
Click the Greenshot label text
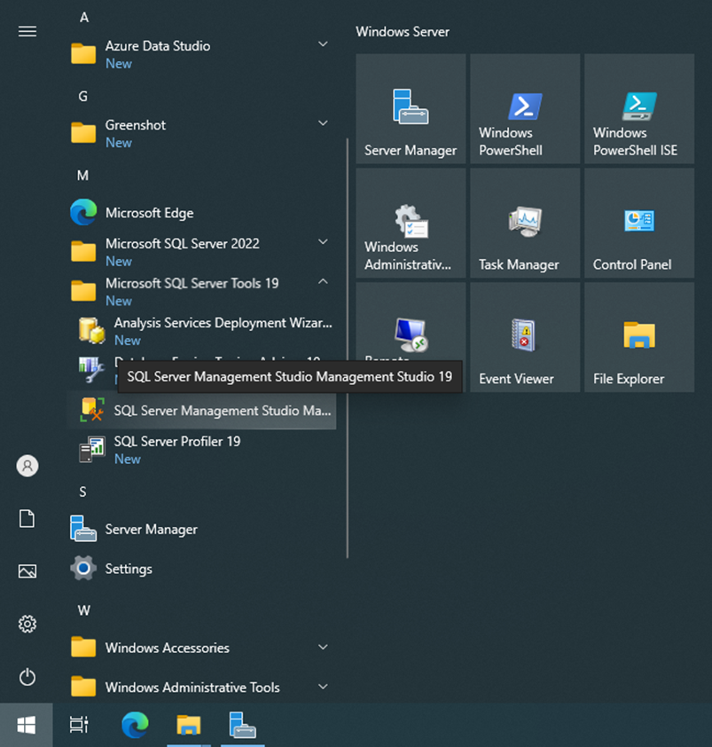(136, 125)
